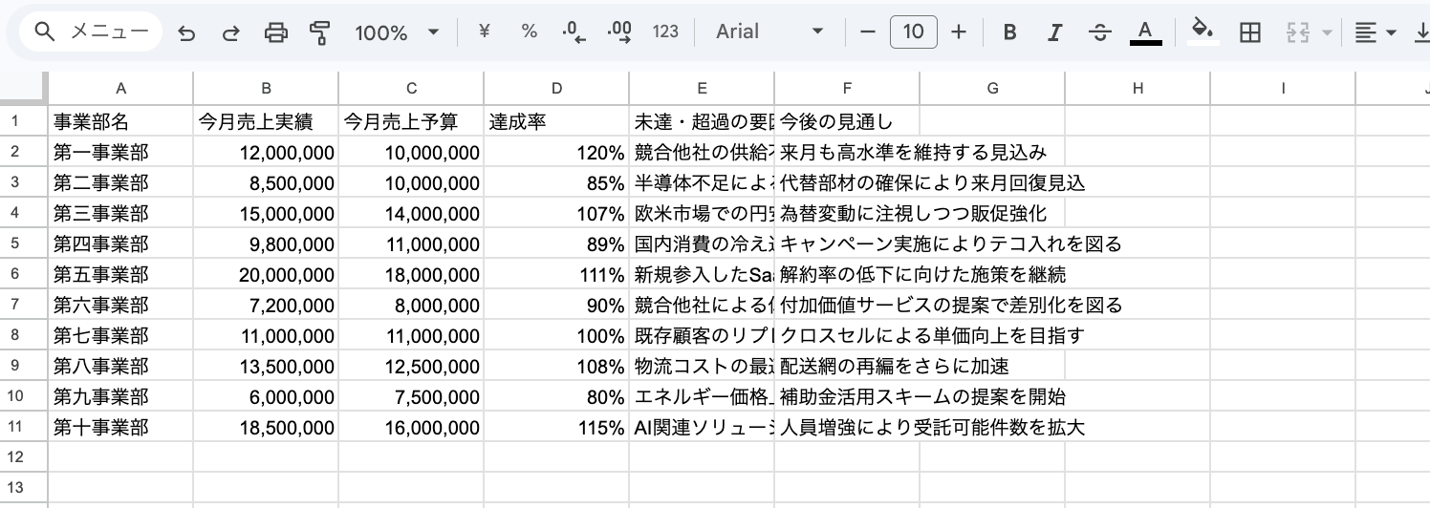The image size is (1430, 508).
Task: Increase font size with plus button
Action: 959,32
